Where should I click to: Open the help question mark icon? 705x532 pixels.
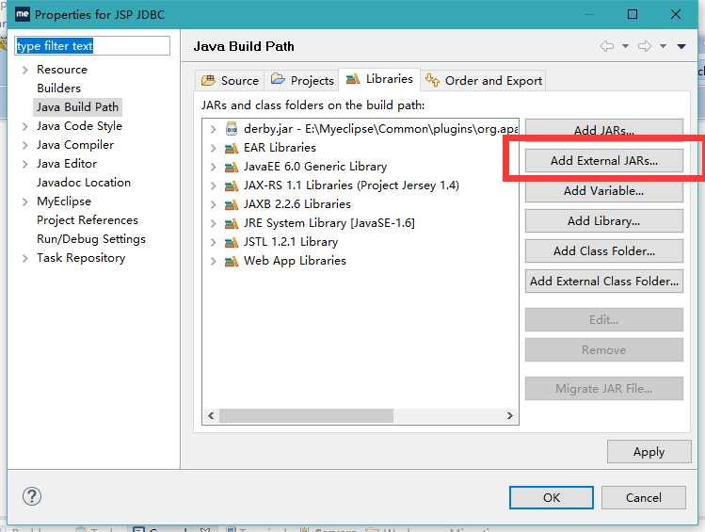coord(32,496)
